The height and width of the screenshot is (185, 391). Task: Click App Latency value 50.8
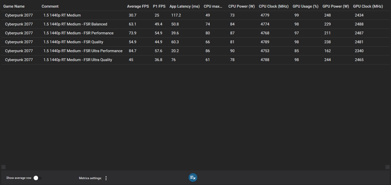coord(175,24)
